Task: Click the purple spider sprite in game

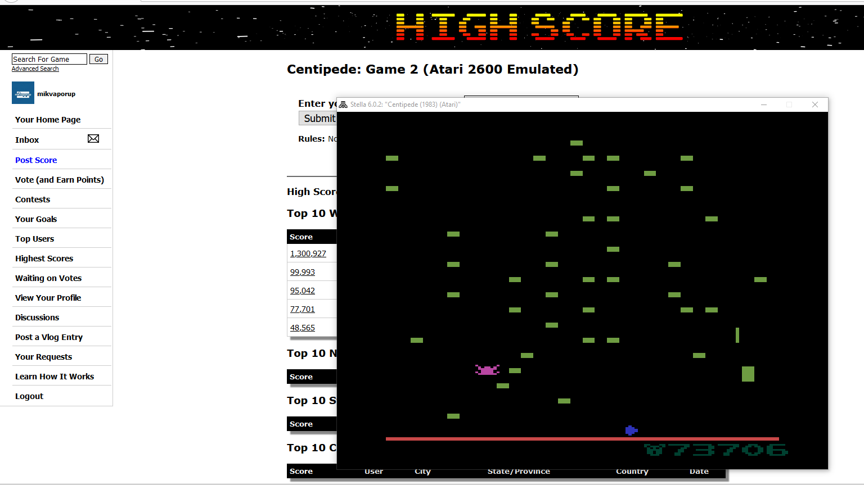Action: click(487, 370)
